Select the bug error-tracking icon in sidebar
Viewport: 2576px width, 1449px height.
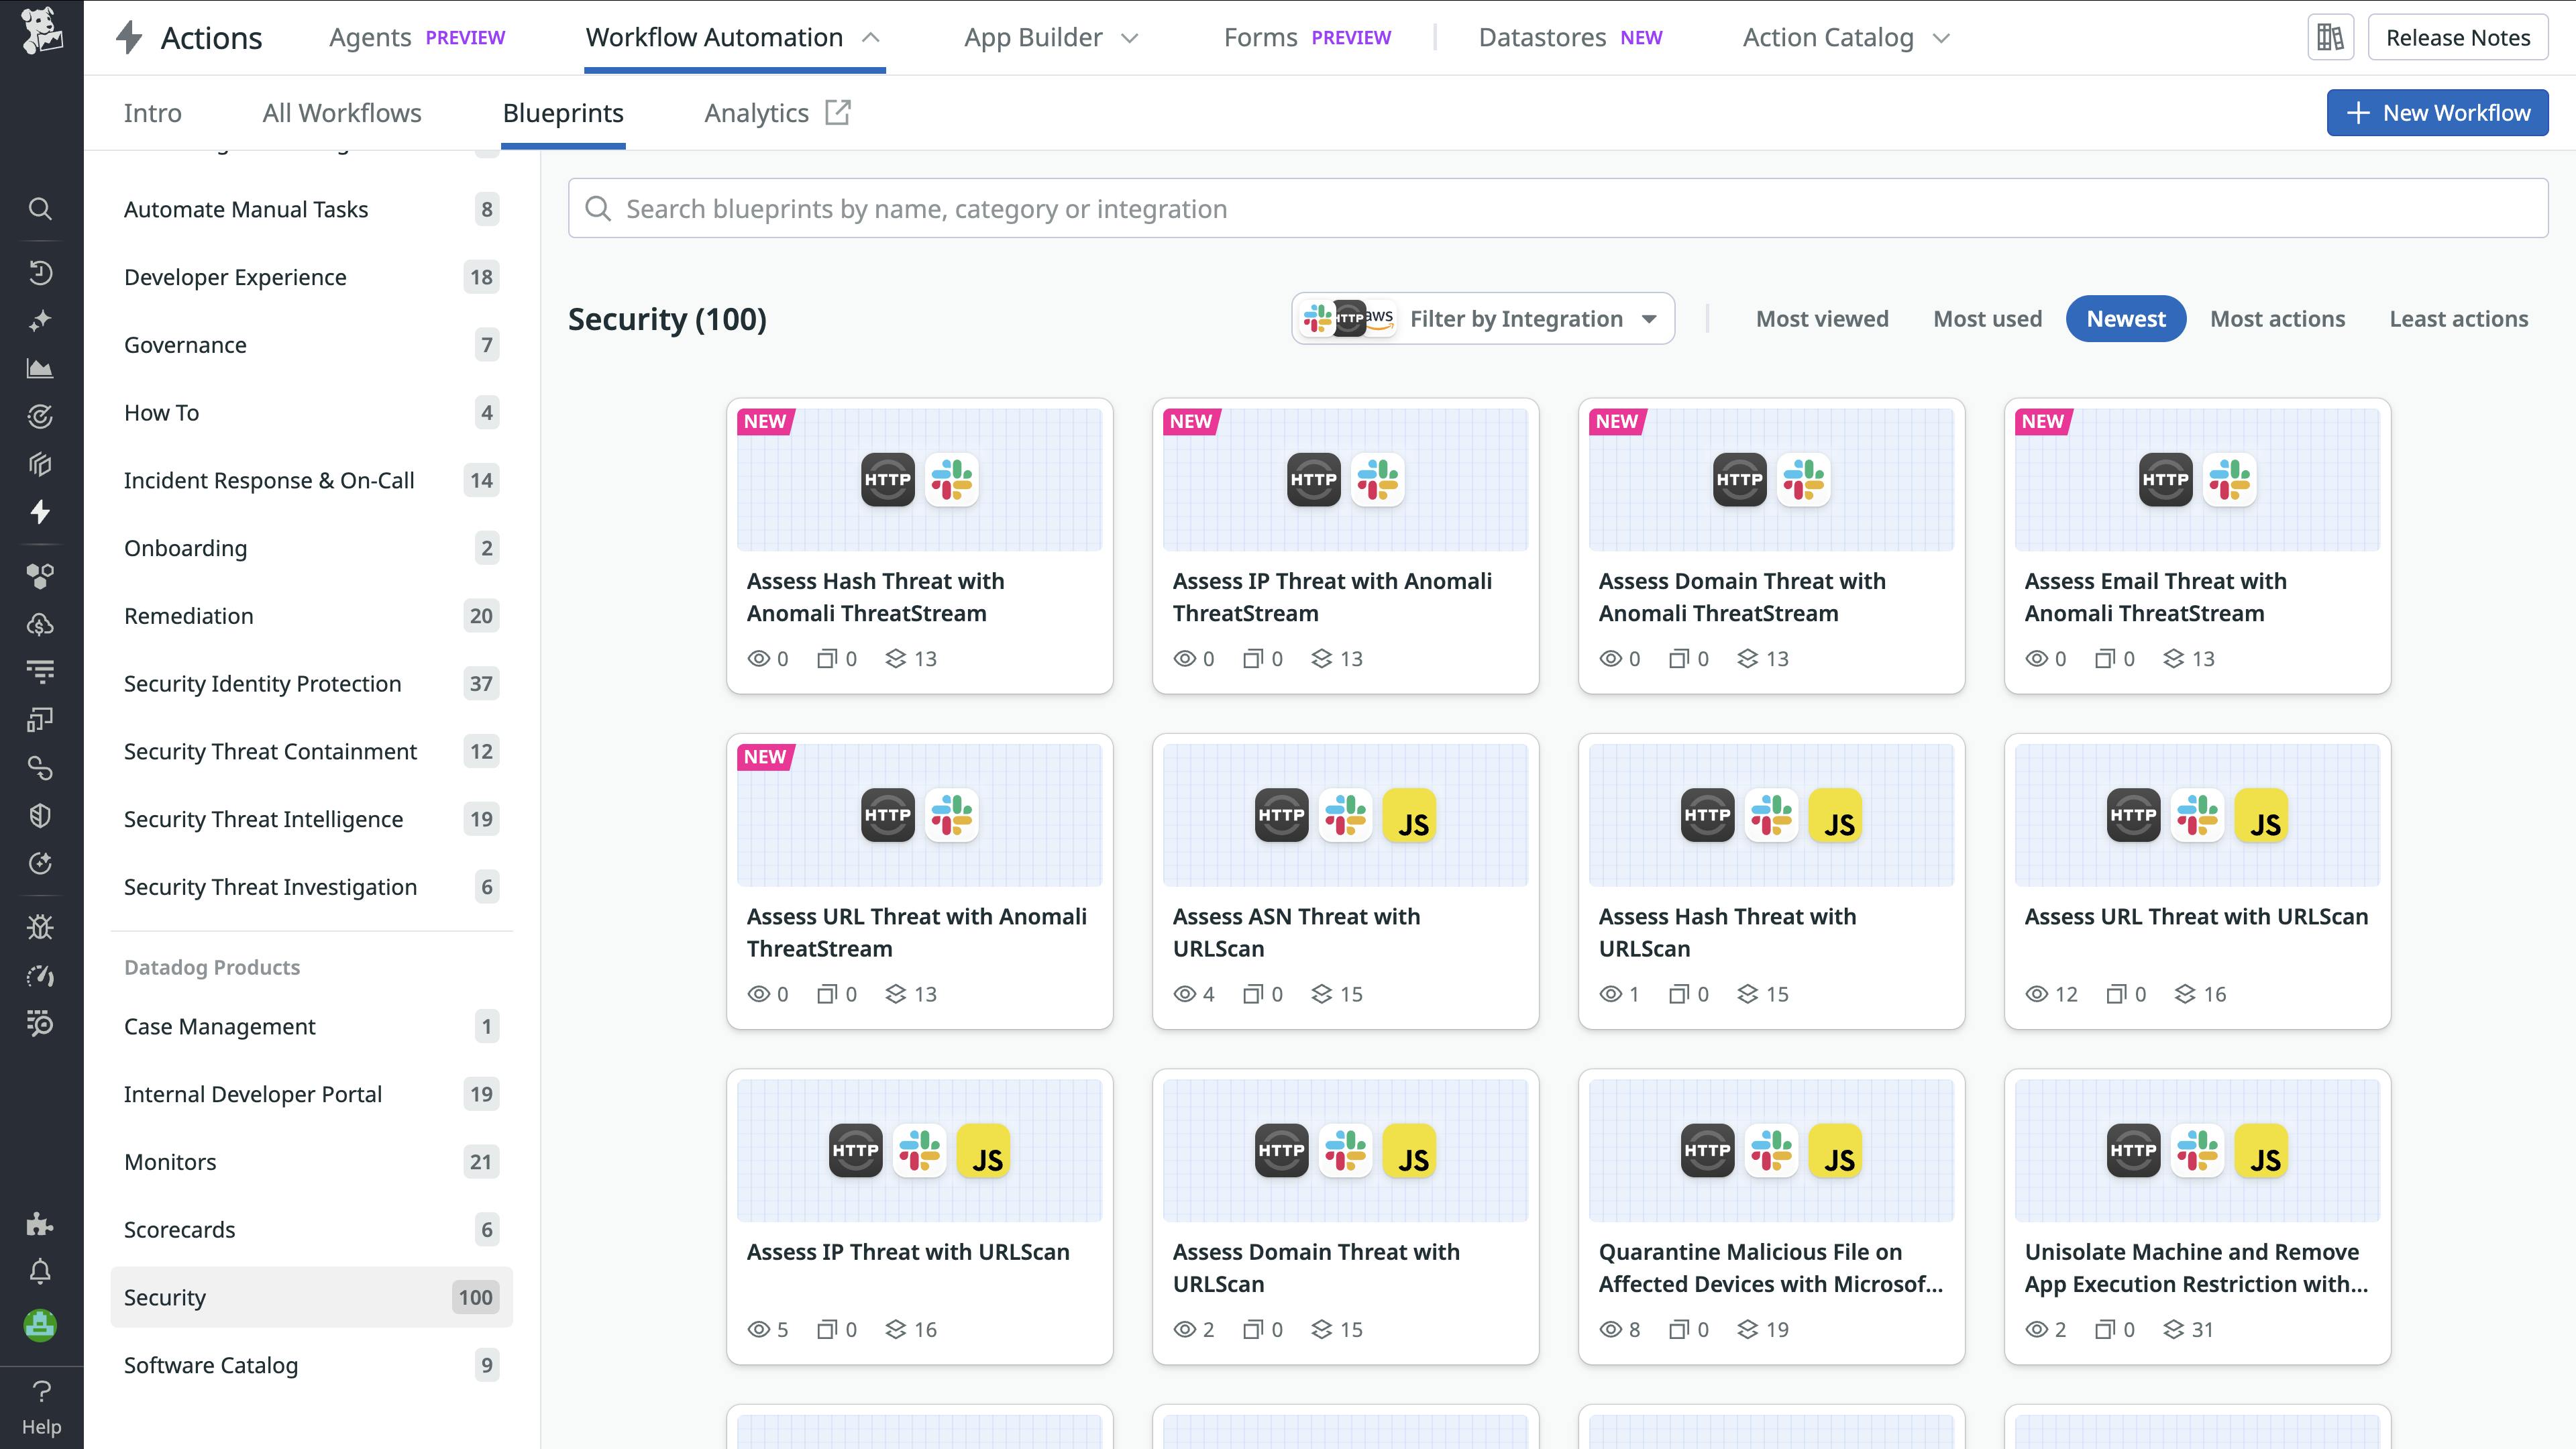[x=40, y=926]
